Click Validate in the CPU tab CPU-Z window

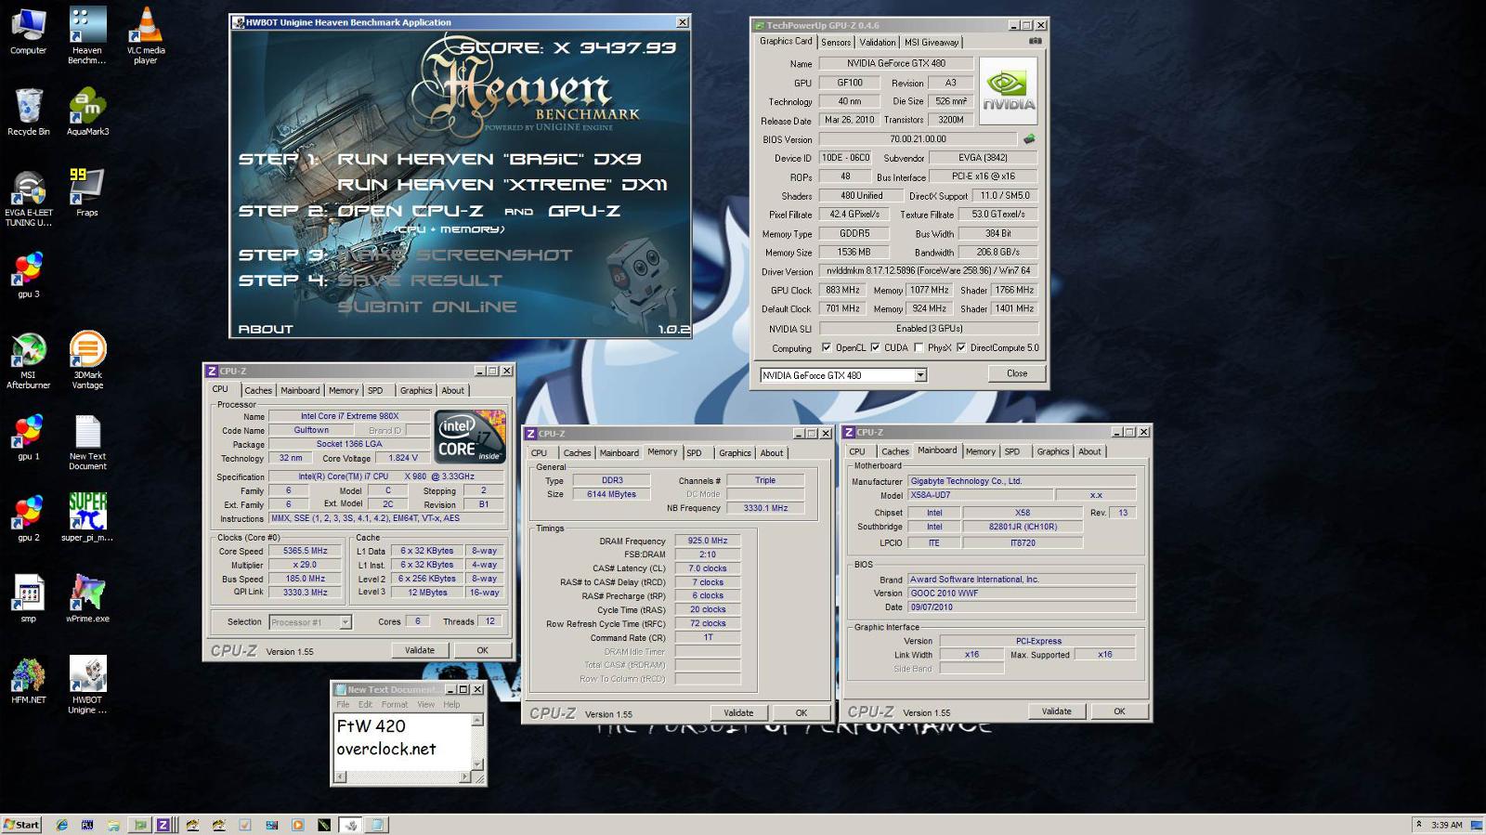(x=420, y=650)
